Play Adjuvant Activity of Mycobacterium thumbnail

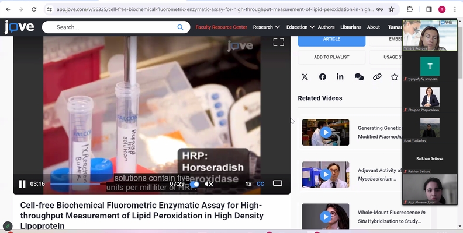click(x=326, y=174)
